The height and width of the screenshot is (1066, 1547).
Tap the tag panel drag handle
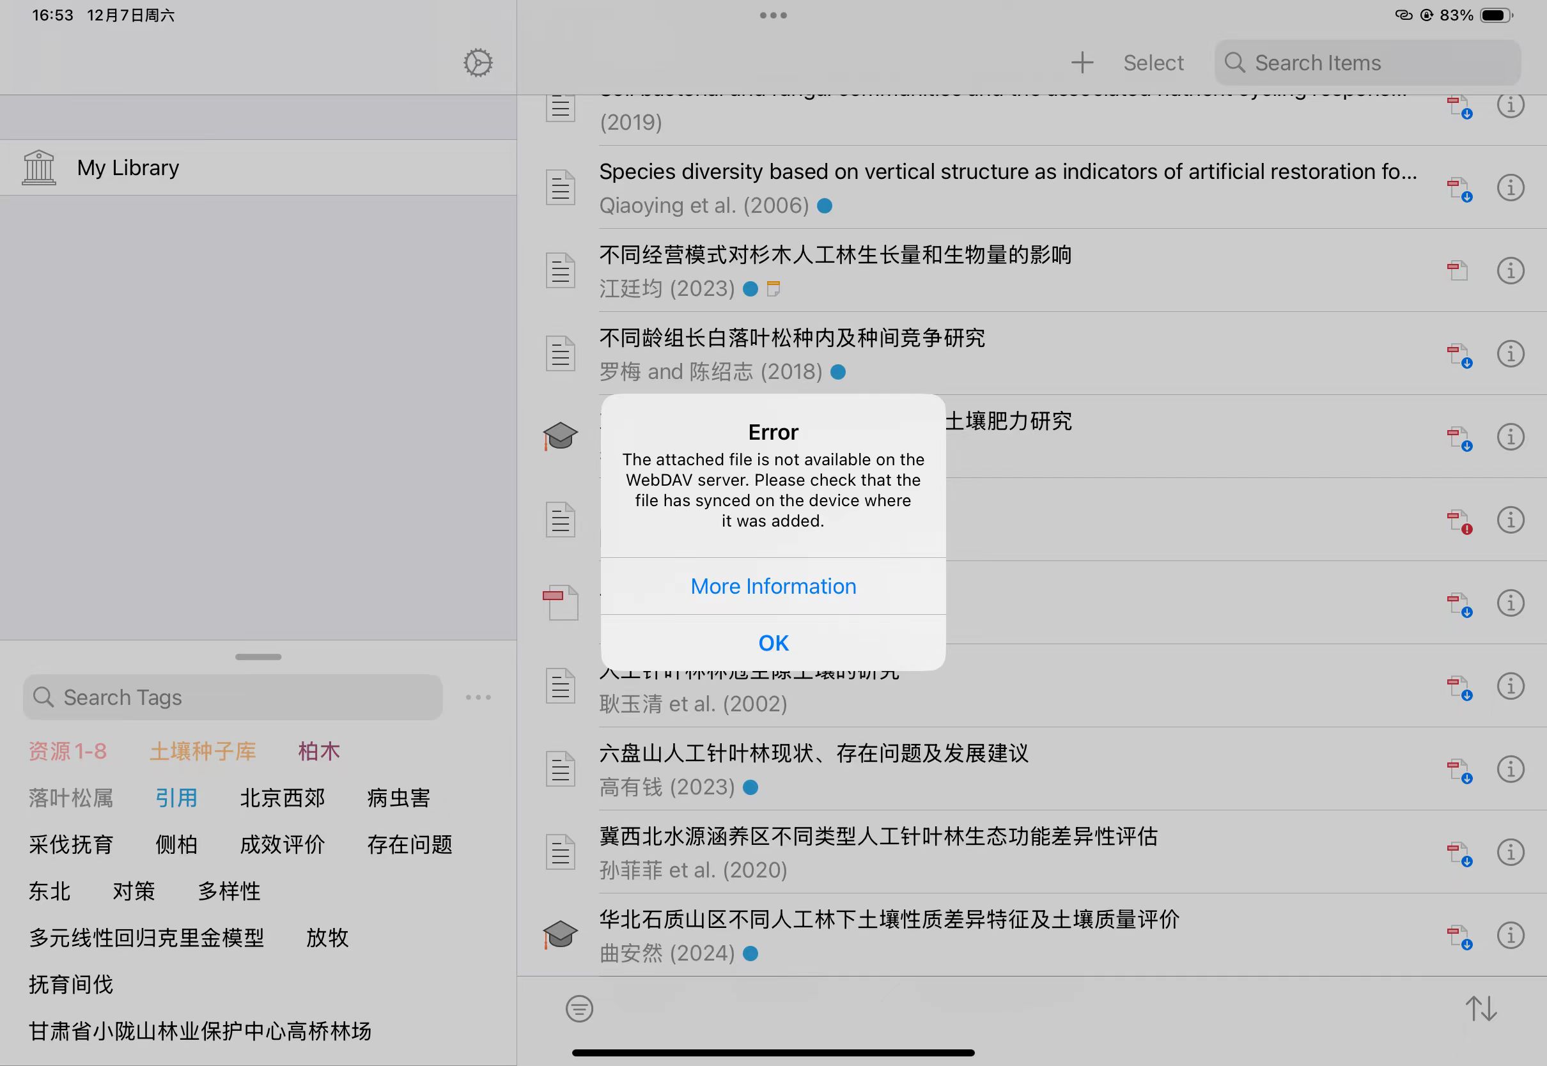click(x=258, y=656)
